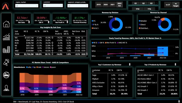
Task: Click the Forecast Accuracy KPI card
Action: 80,19
